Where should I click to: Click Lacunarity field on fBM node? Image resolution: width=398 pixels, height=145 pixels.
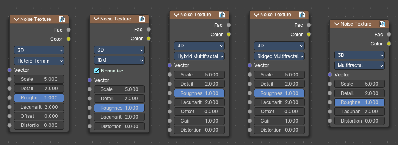pos(119,117)
